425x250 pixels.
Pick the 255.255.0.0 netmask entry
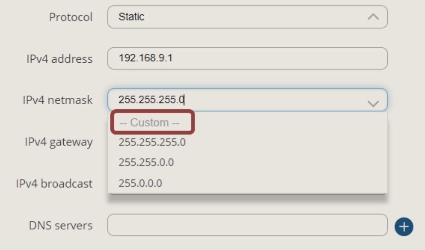point(146,163)
